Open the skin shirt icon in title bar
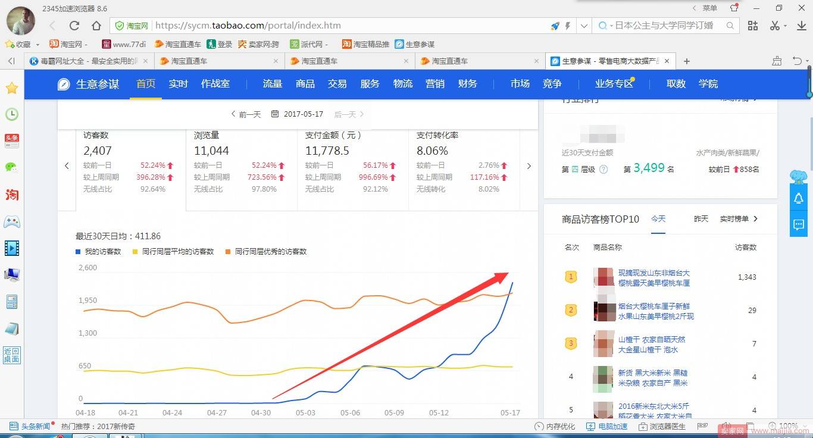Screen dimensions: 813x438 (734, 8)
